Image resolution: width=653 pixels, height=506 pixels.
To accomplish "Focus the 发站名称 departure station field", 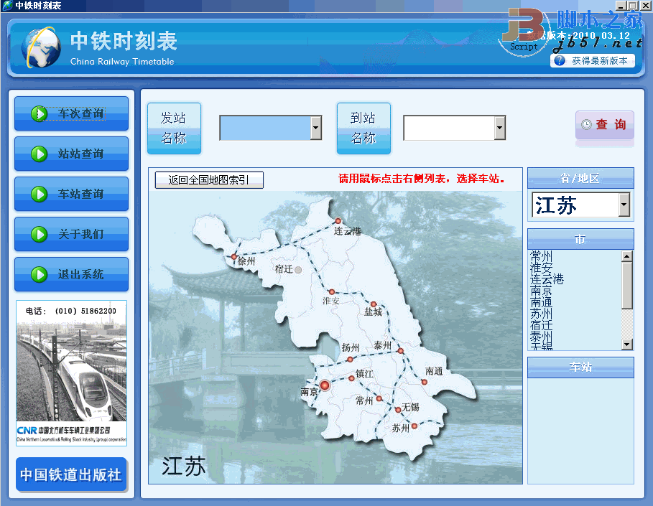I will pyautogui.click(x=265, y=128).
